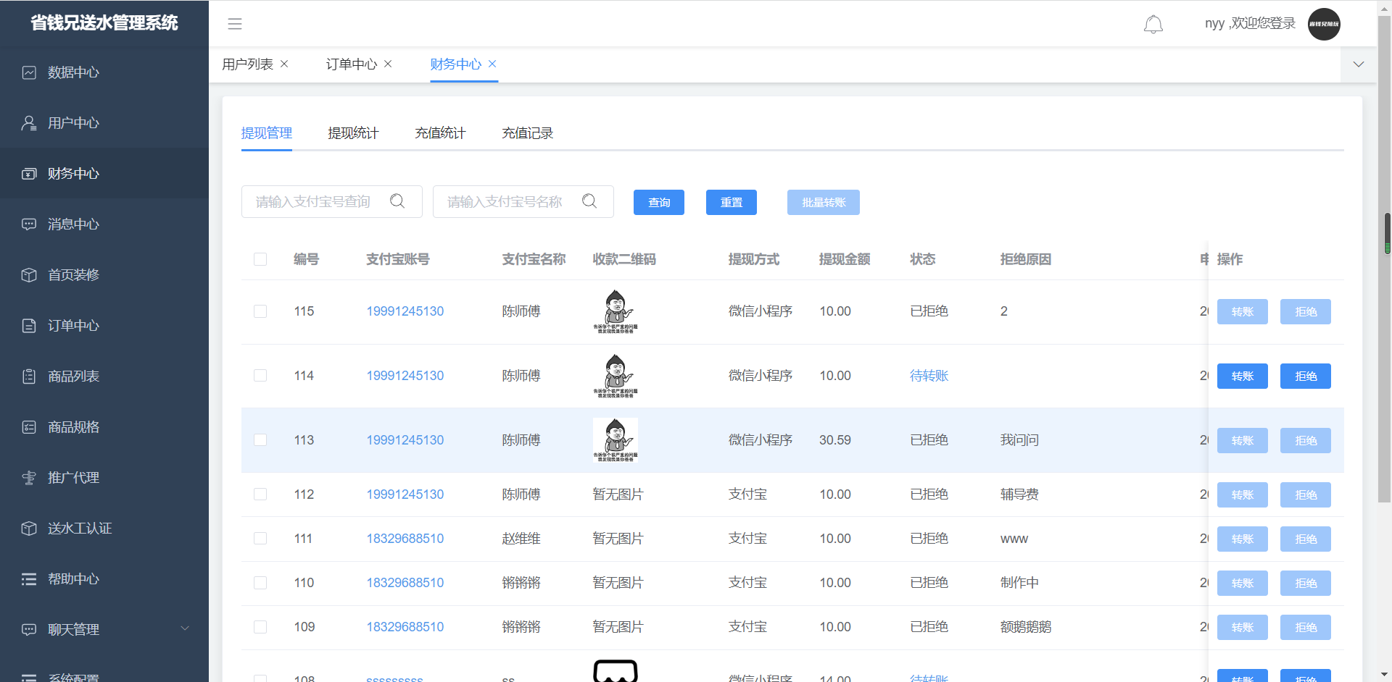1392x682 pixels.
Task: Switch to the 提现统计 tab
Action: (353, 133)
